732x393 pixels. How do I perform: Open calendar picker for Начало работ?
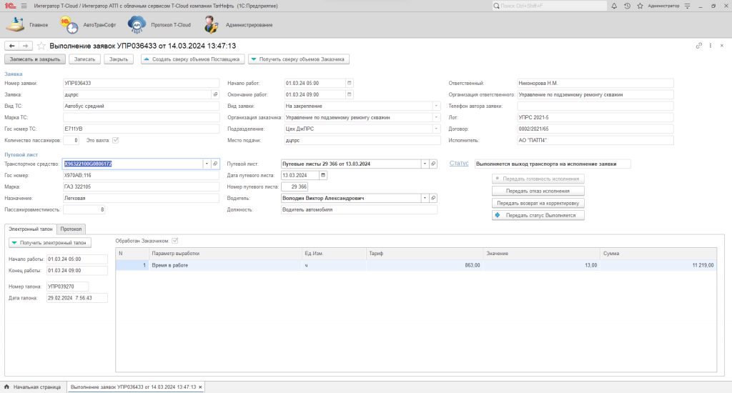point(350,83)
